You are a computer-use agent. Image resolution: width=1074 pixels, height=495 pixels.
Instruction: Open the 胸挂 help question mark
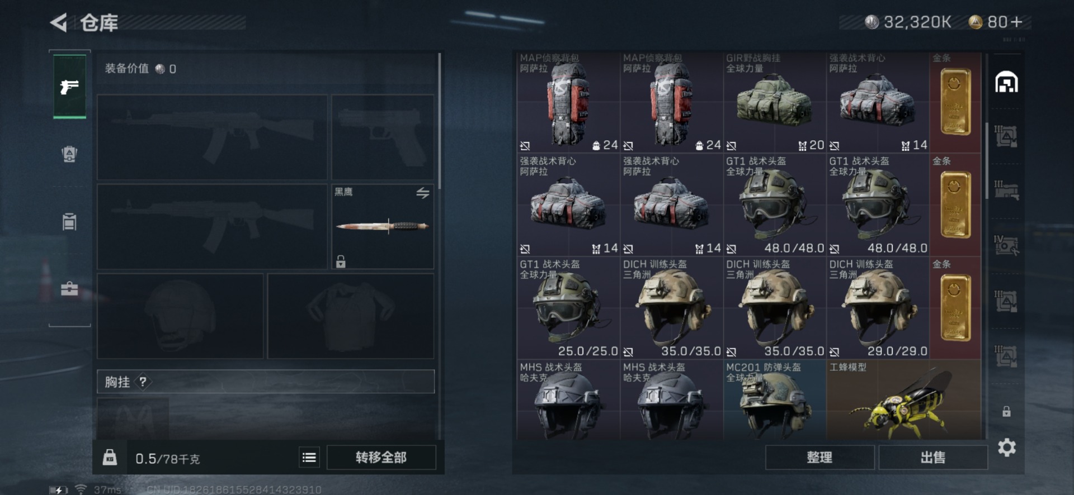(x=143, y=382)
